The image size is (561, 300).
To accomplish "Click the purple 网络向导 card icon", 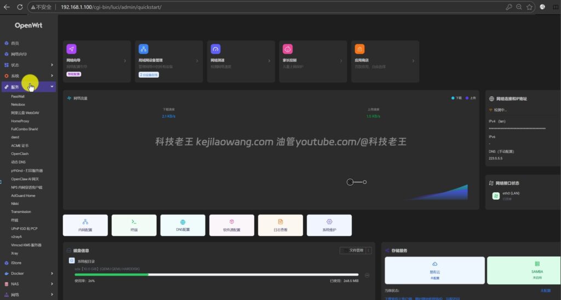I will pyautogui.click(x=71, y=49).
